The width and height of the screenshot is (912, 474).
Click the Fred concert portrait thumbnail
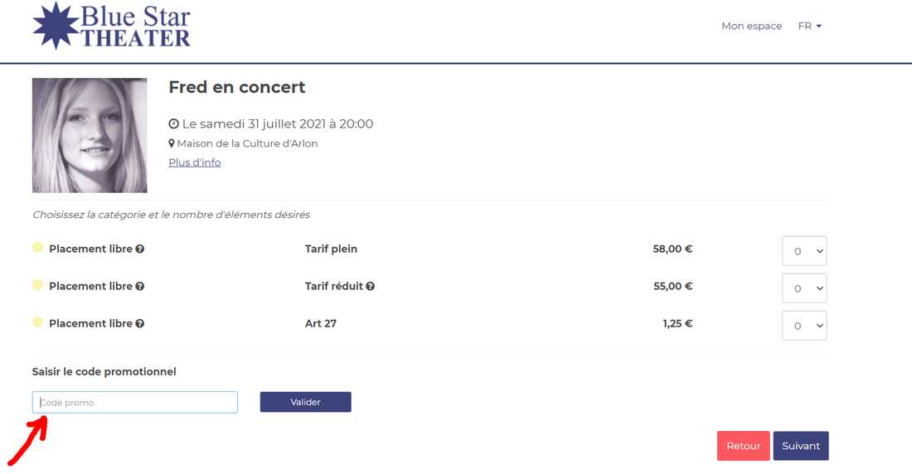click(90, 135)
